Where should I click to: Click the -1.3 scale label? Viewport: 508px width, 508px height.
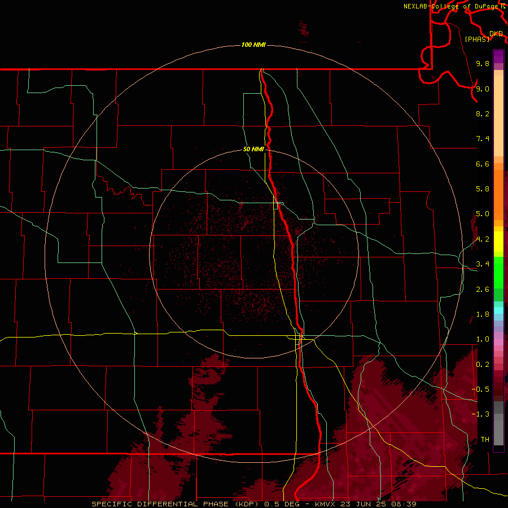(x=480, y=414)
